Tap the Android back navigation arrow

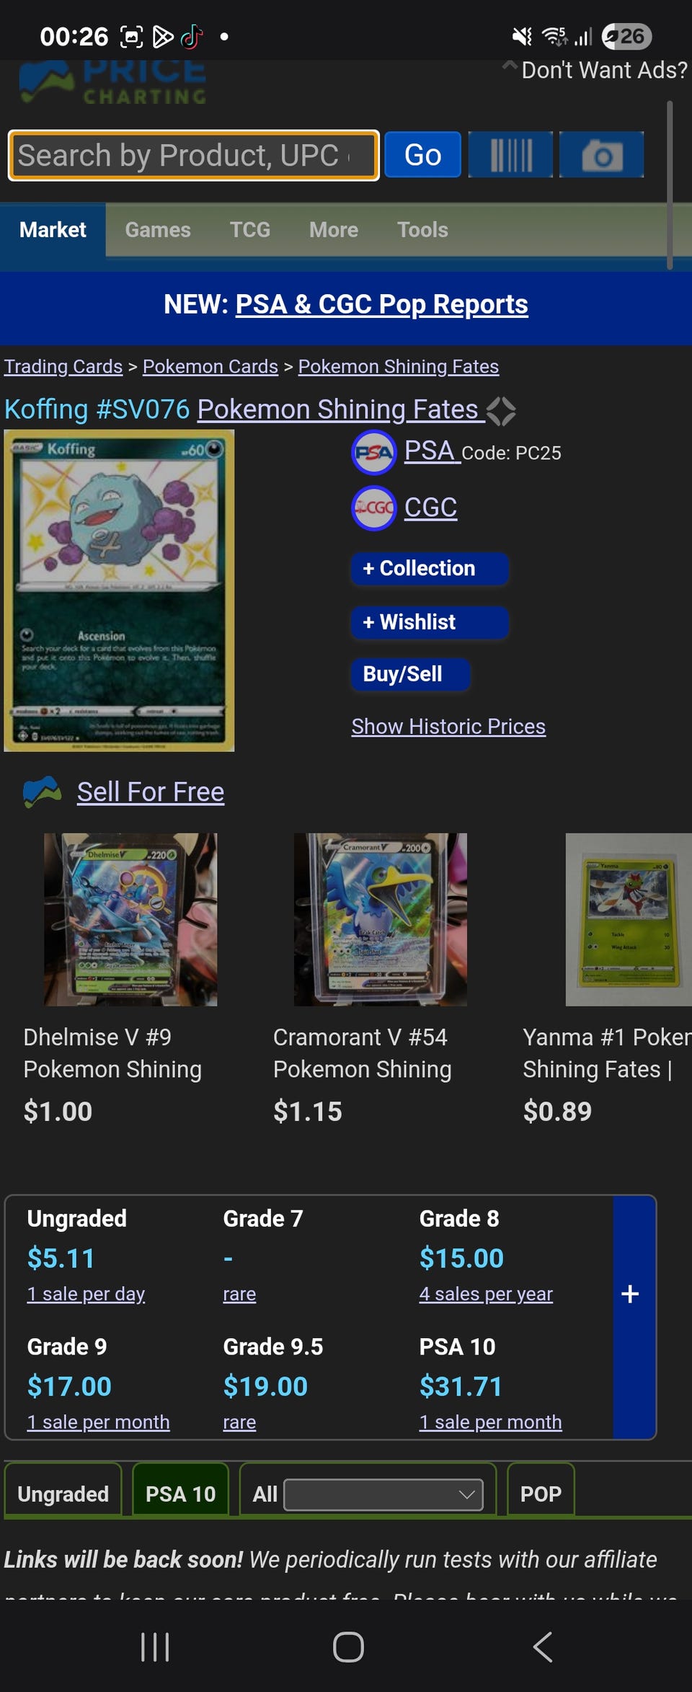click(x=543, y=1647)
